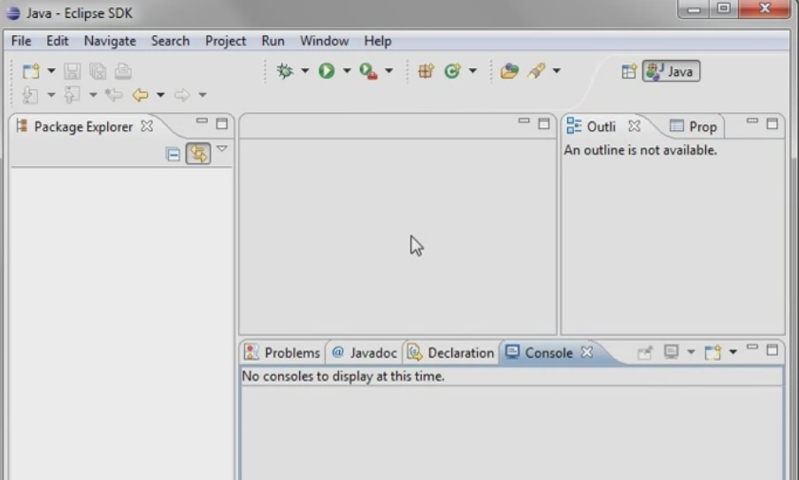Open the Debug dropdown arrow
799x480 pixels.
click(304, 71)
